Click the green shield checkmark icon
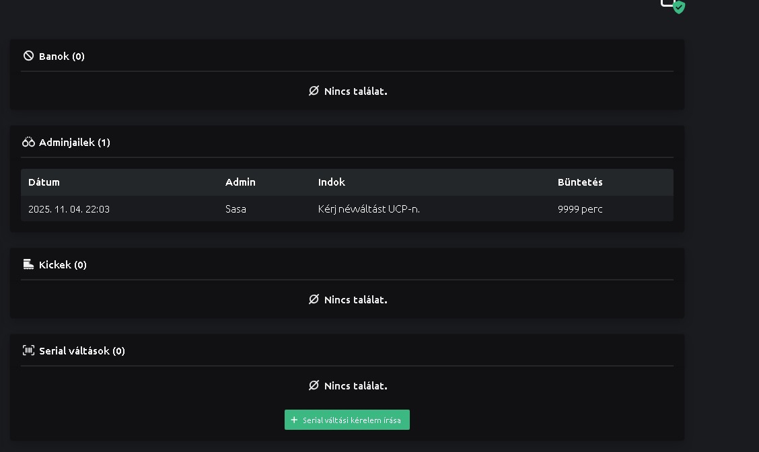Image resolution: width=759 pixels, height=452 pixels. (678, 7)
